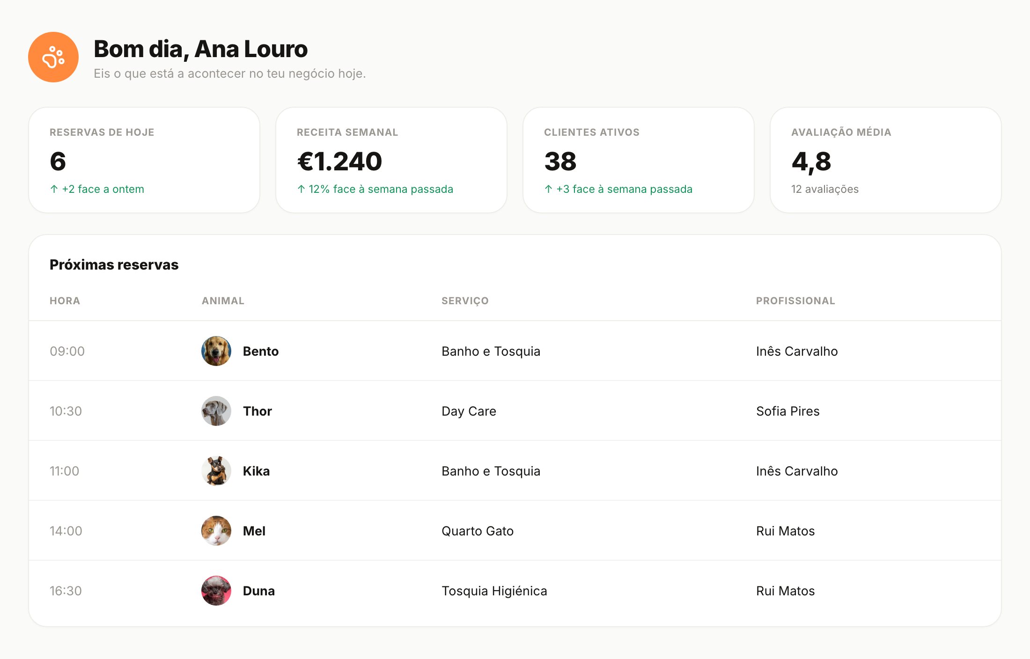
Task: Open Kika's dog avatar photo
Action: pyautogui.click(x=216, y=471)
